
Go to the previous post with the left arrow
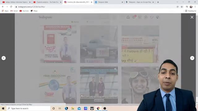click(3, 58)
